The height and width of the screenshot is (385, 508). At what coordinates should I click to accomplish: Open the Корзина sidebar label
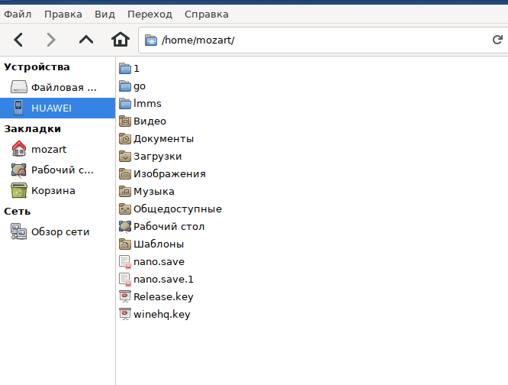[x=53, y=191]
